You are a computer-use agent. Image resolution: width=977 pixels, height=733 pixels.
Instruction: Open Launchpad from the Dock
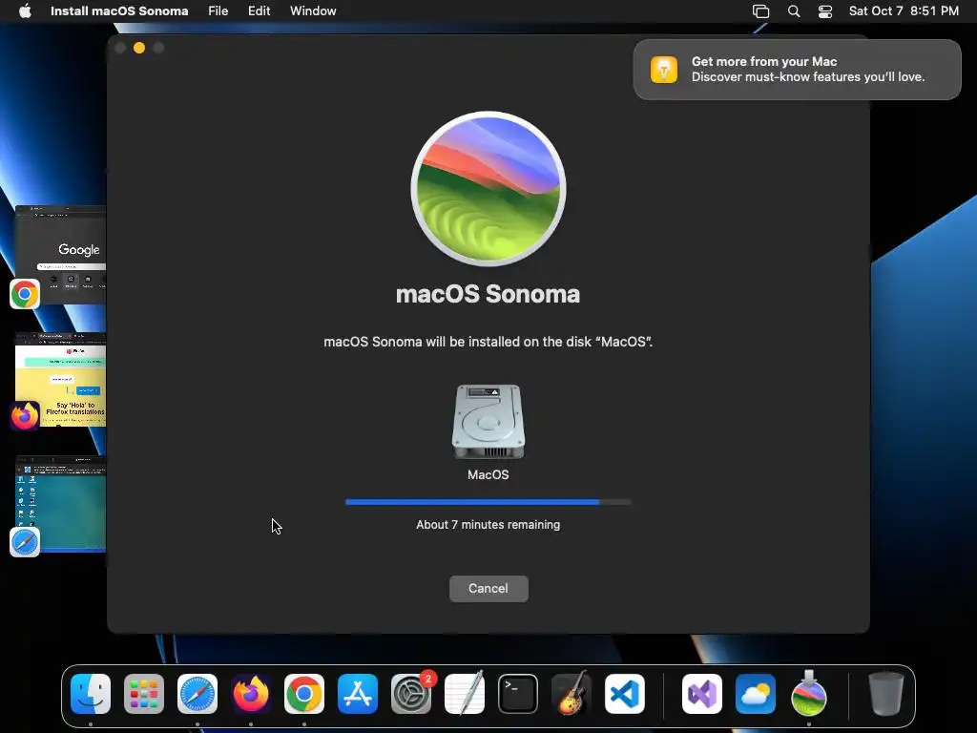(144, 694)
